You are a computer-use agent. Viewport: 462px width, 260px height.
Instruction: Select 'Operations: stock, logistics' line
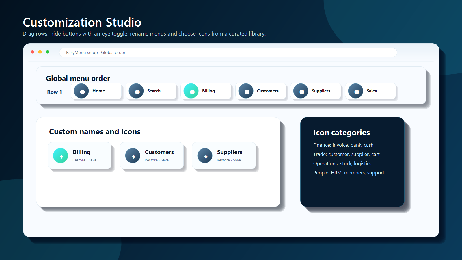pos(342,164)
